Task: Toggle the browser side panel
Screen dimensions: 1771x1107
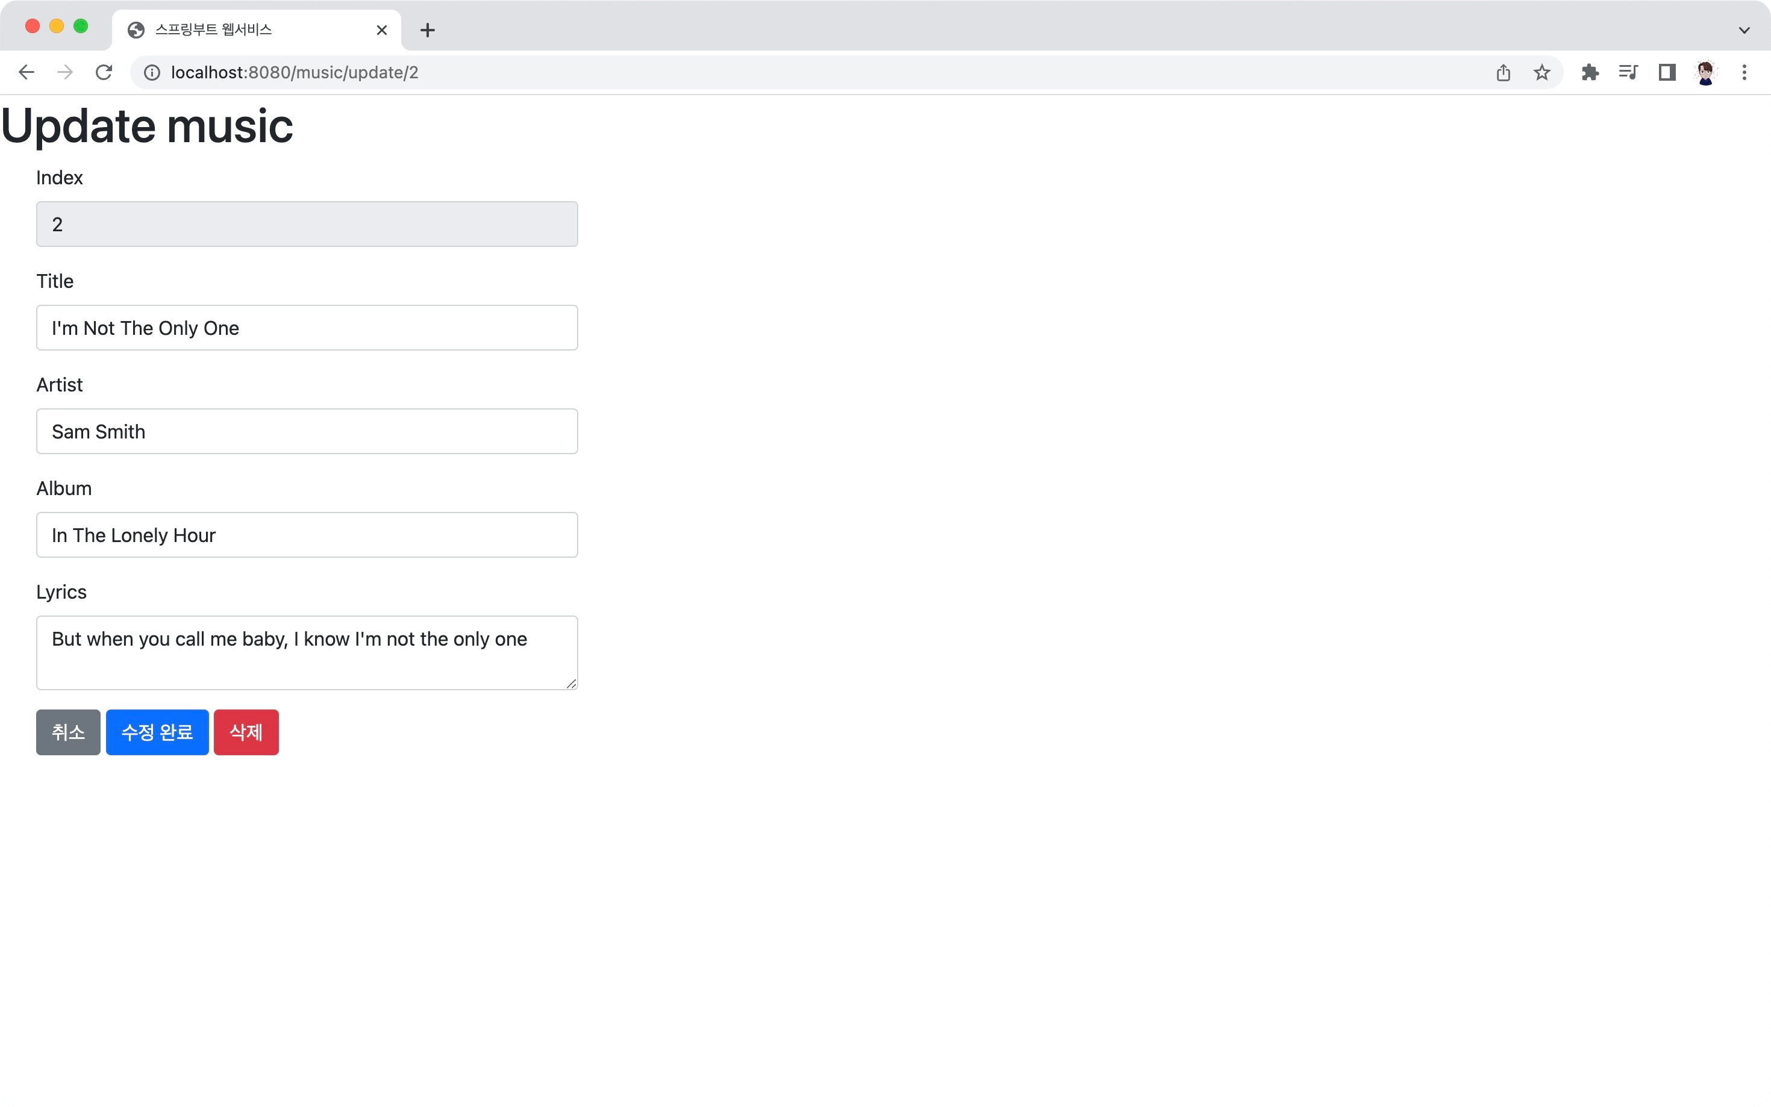Action: pos(1667,72)
